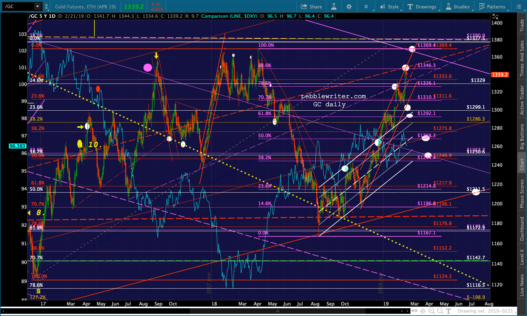
Task: Select the crosshair pan tool icon
Action: [x=423, y=311]
